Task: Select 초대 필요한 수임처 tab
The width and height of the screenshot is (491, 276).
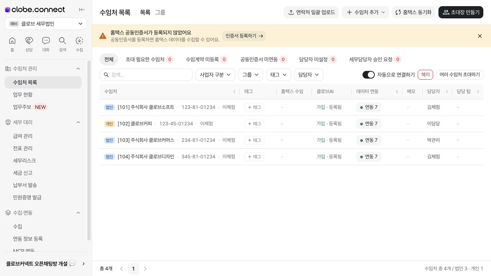Action: [x=149, y=59]
